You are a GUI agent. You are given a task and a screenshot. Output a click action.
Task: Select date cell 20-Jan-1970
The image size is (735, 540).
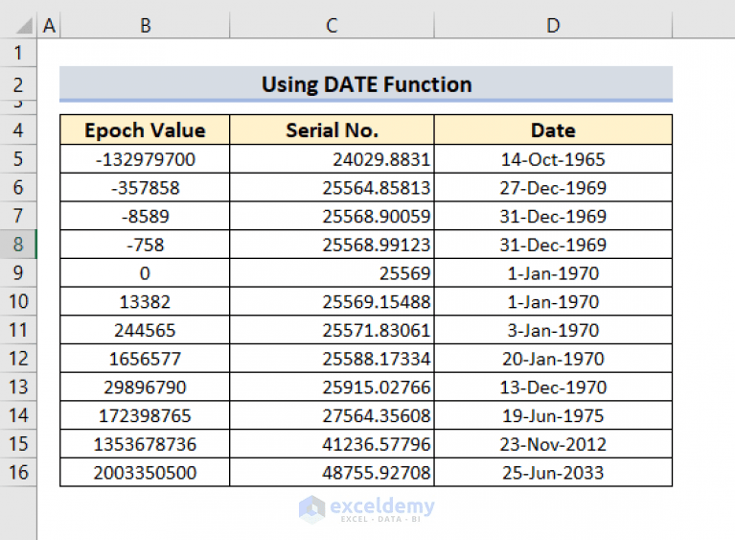553,359
